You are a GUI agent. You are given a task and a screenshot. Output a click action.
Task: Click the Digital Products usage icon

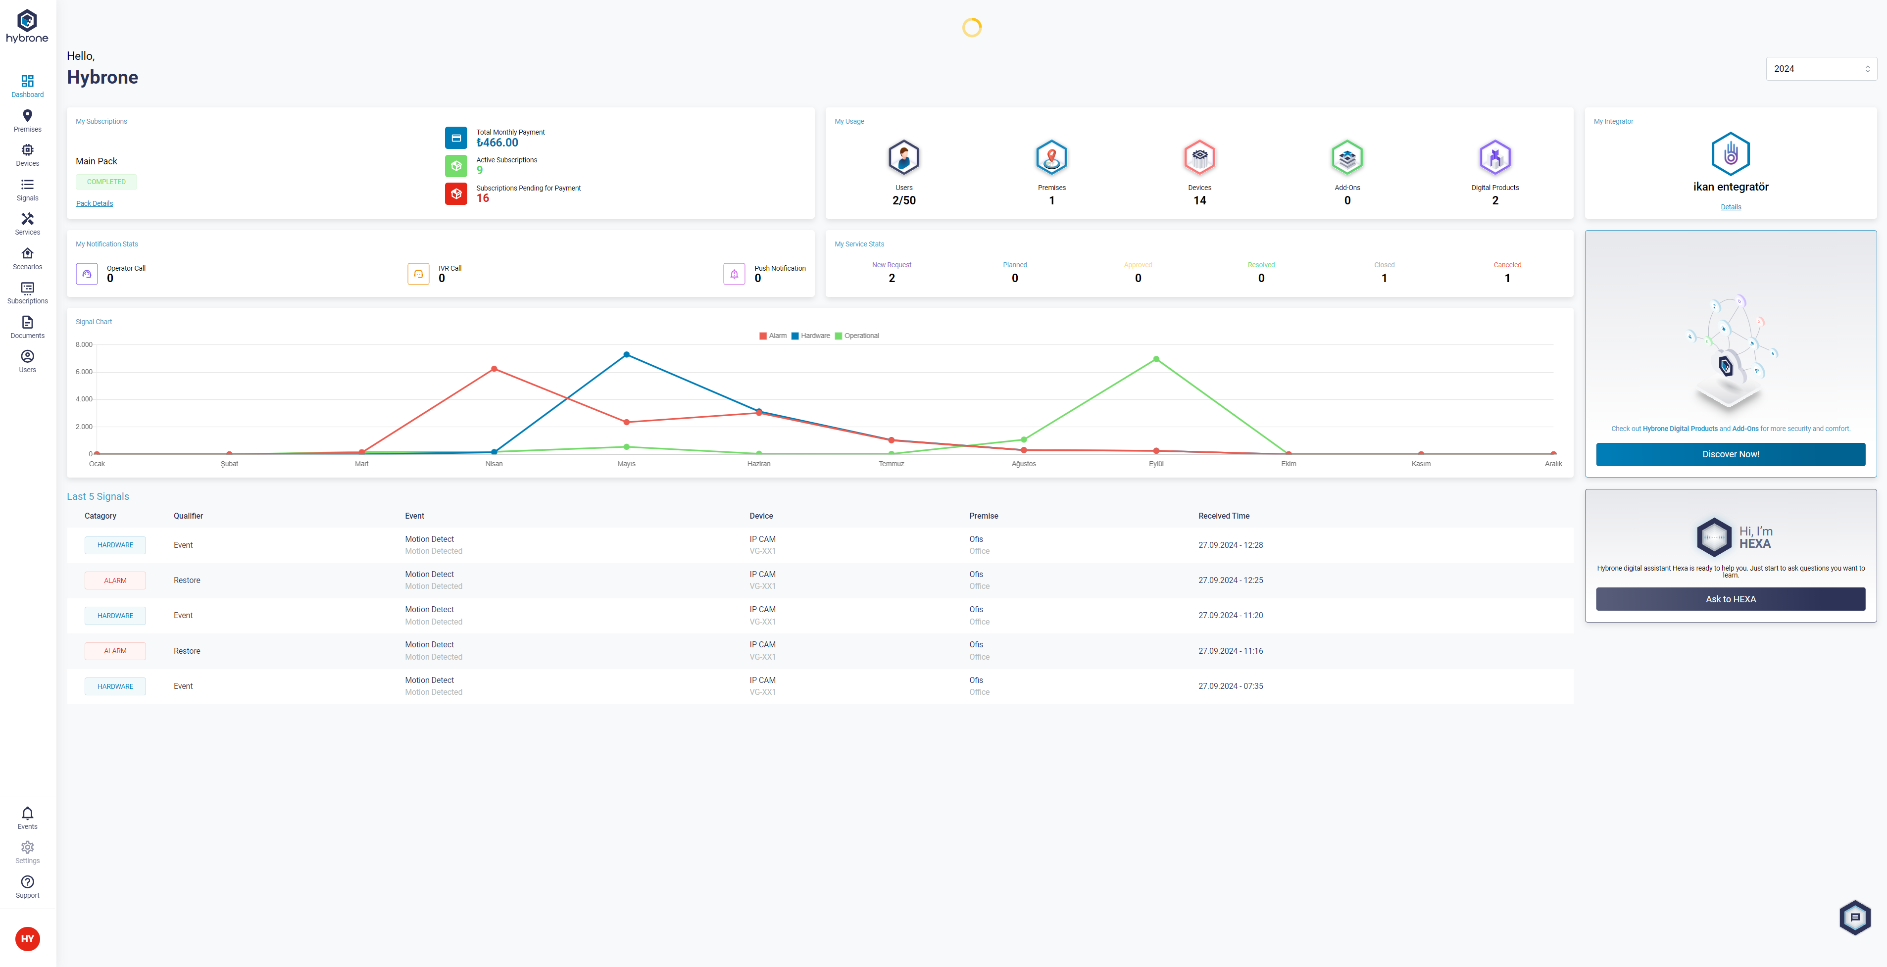pyautogui.click(x=1494, y=157)
